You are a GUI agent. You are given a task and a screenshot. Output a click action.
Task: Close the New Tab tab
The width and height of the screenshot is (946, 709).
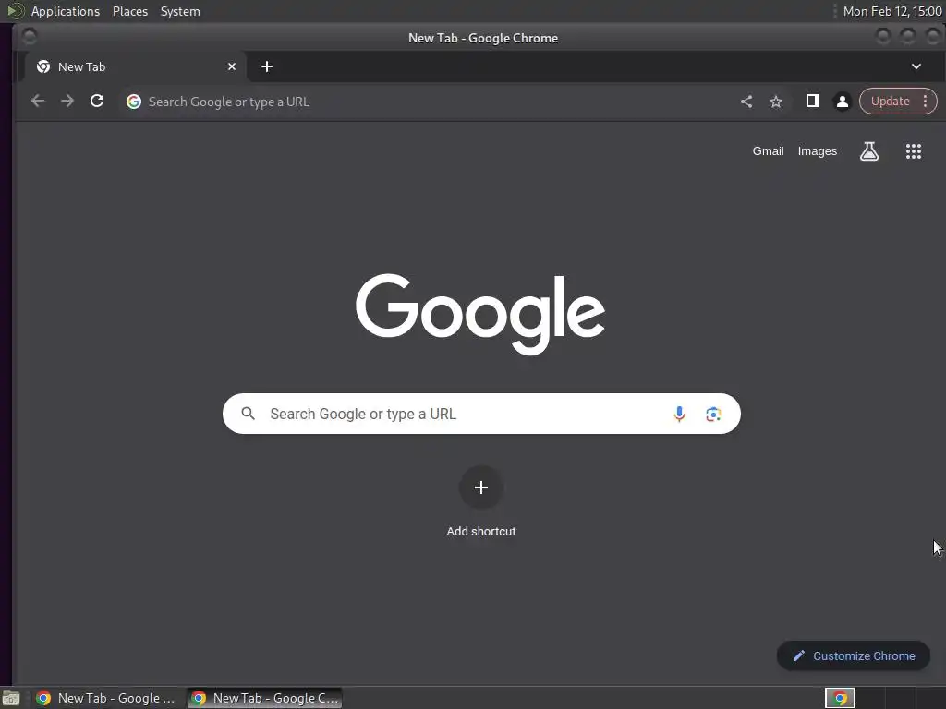click(x=232, y=66)
